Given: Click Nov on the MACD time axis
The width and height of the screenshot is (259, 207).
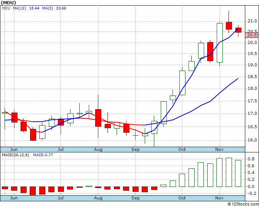Looking at the screenshot, I should click(219, 198).
